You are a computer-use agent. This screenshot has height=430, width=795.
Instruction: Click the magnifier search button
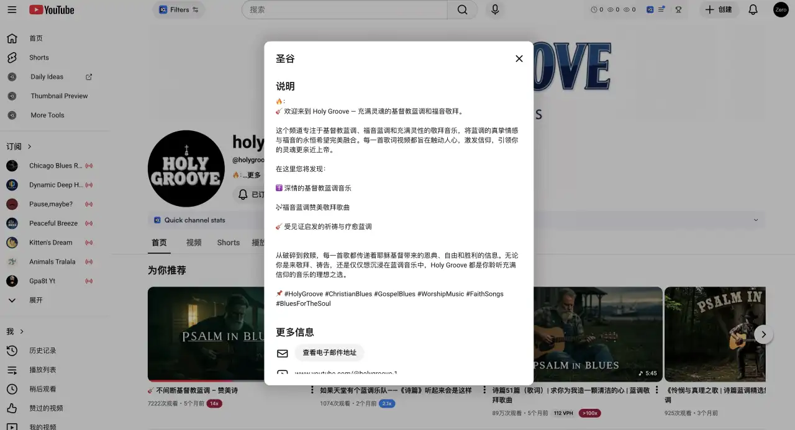click(463, 10)
